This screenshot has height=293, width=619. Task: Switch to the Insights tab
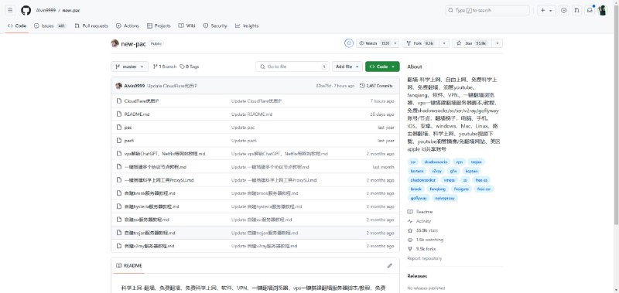(x=247, y=26)
